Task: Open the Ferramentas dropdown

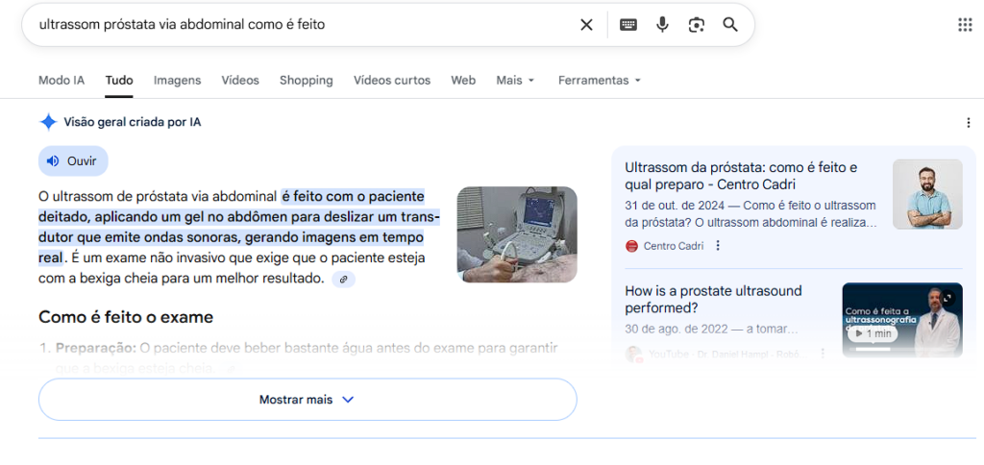Action: tap(599, 81)
